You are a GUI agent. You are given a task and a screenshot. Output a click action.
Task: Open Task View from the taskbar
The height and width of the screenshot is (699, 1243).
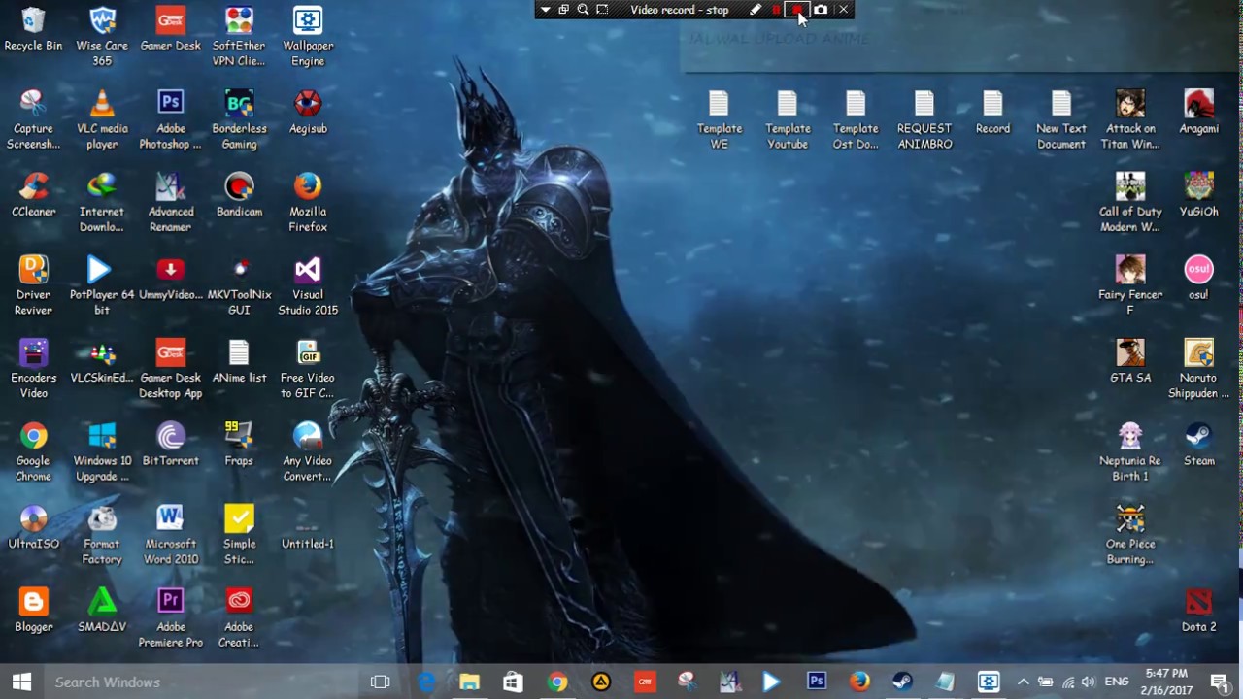[380, 682]
